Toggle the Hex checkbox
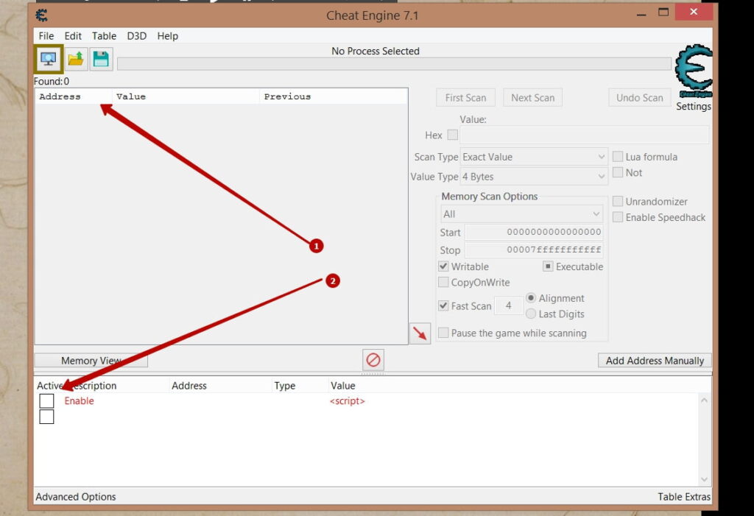The image size is (754, 516). click(x=452, y=135)
